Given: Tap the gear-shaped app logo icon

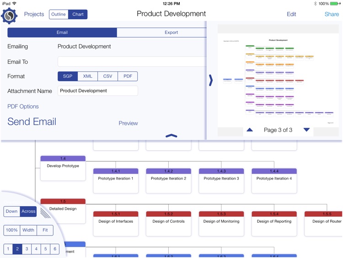Looking at the screenshot, I should pos(9,16).
